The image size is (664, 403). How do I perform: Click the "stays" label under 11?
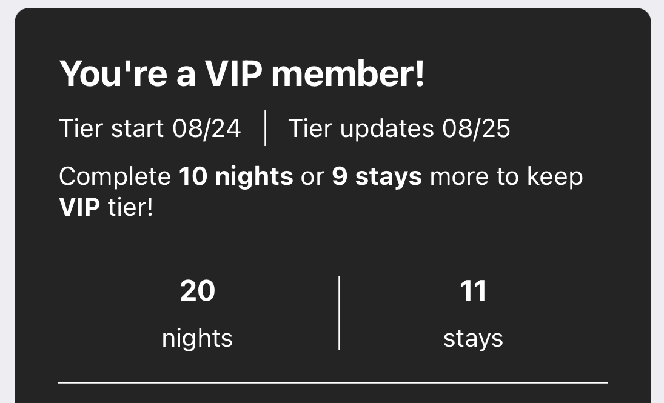[x=473, y=338]
